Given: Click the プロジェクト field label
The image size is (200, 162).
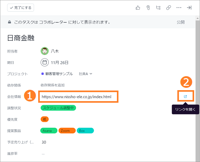Looking at the screenshot, I should tap(17, 74).
